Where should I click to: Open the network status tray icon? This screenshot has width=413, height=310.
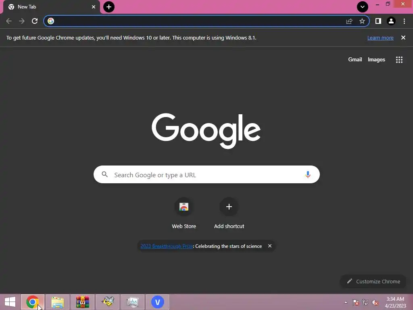365,302
